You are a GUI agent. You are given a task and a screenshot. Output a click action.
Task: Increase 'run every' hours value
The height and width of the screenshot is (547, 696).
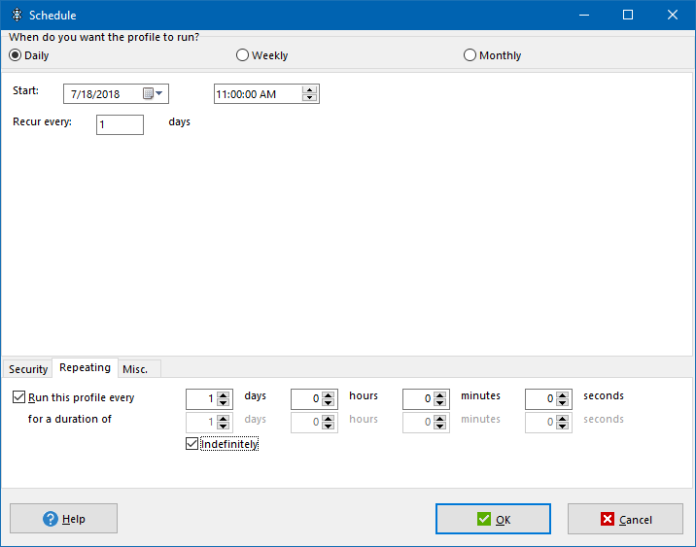coord(328,395)
